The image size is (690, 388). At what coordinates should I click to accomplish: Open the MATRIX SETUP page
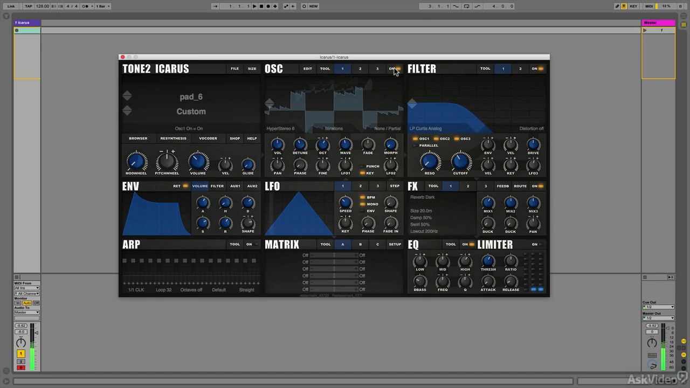(x=395, y=244)
